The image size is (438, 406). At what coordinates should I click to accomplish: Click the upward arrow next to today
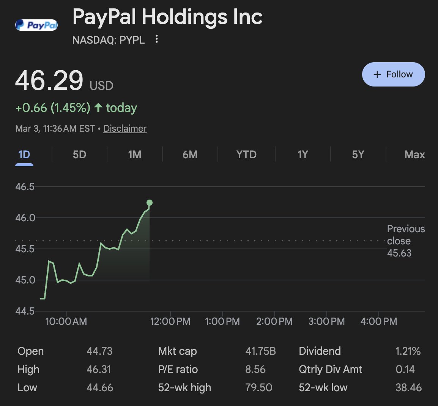pyautogui.click(x=98, y=107)
